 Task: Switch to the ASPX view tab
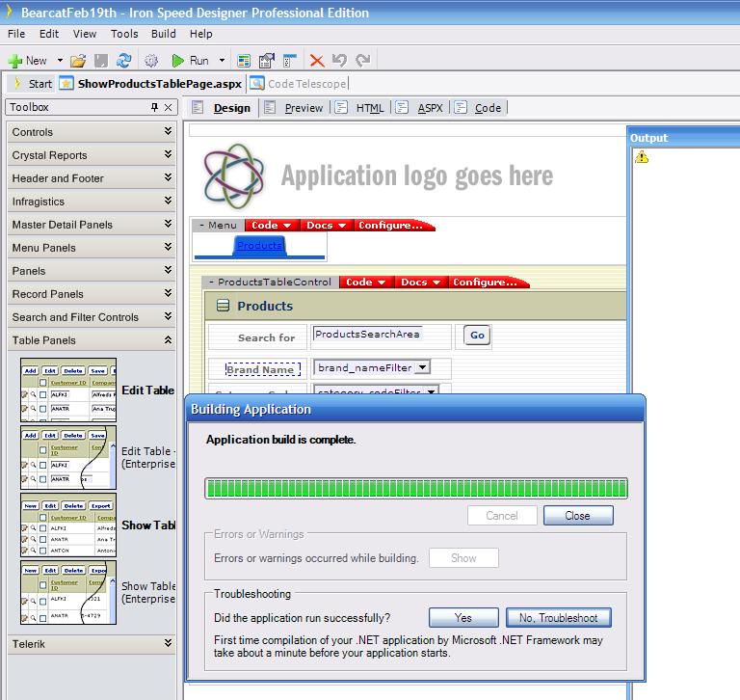tap(420, 108)
